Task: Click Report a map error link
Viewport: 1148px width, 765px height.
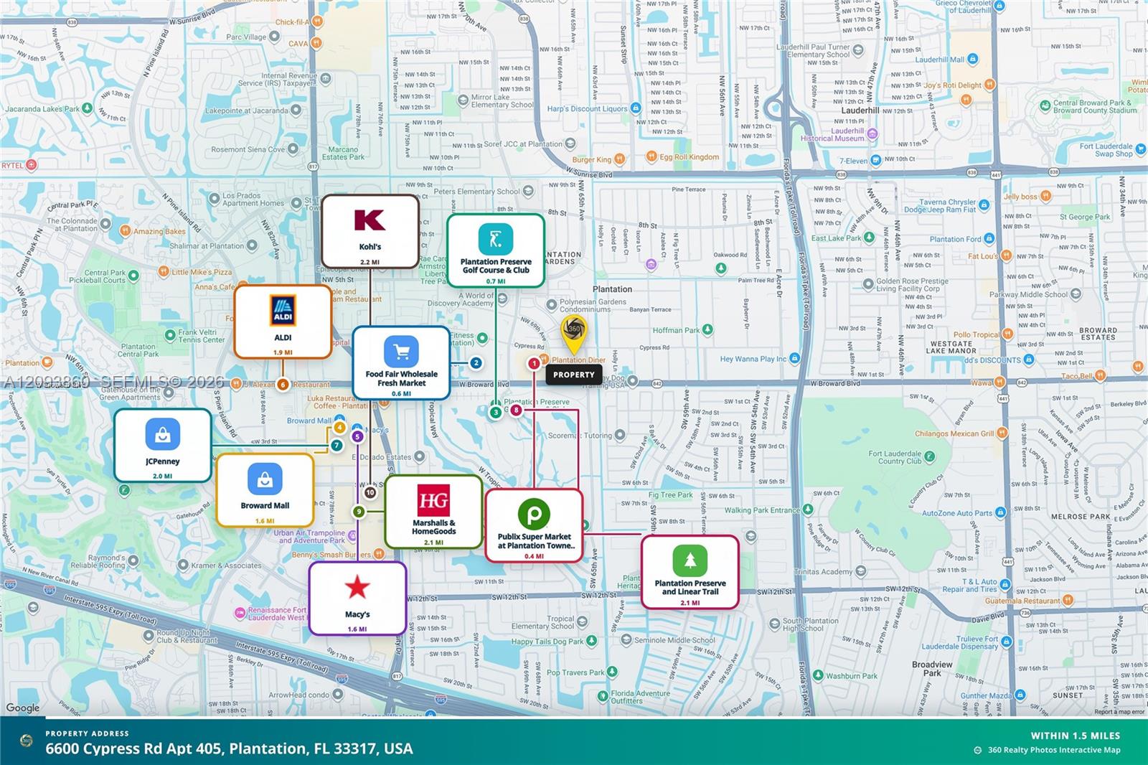Action: [x=1119, y=712]
